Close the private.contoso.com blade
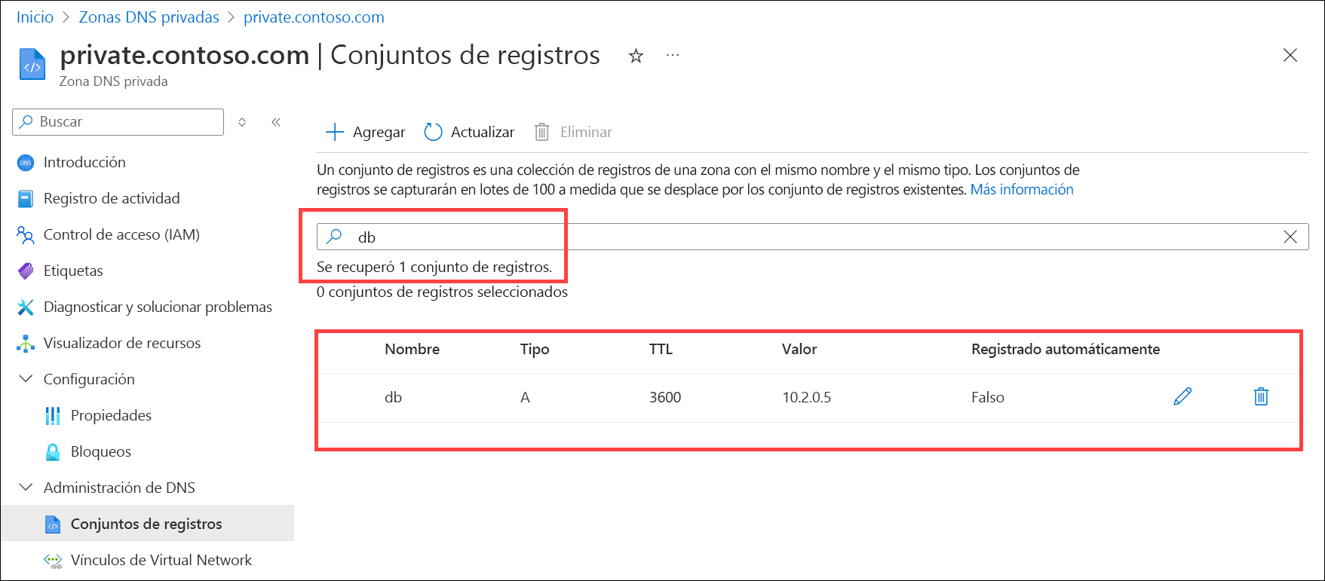 [x=1290, y=55]
